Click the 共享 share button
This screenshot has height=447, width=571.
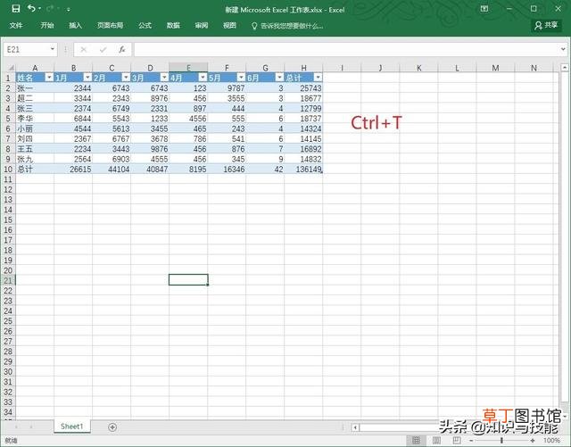click(546, 25)
